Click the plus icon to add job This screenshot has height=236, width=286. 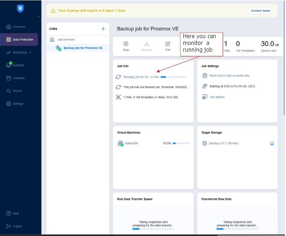[103, 29]
